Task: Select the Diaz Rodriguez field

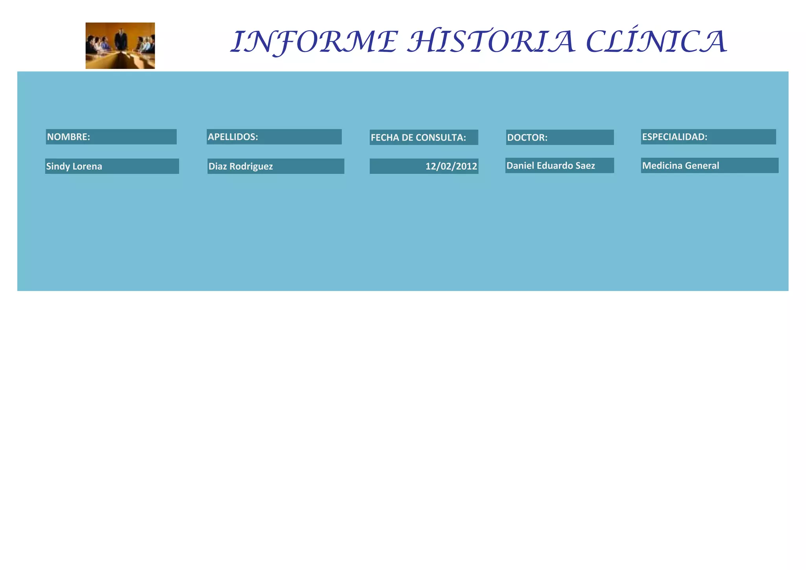Action: [275, 166]
